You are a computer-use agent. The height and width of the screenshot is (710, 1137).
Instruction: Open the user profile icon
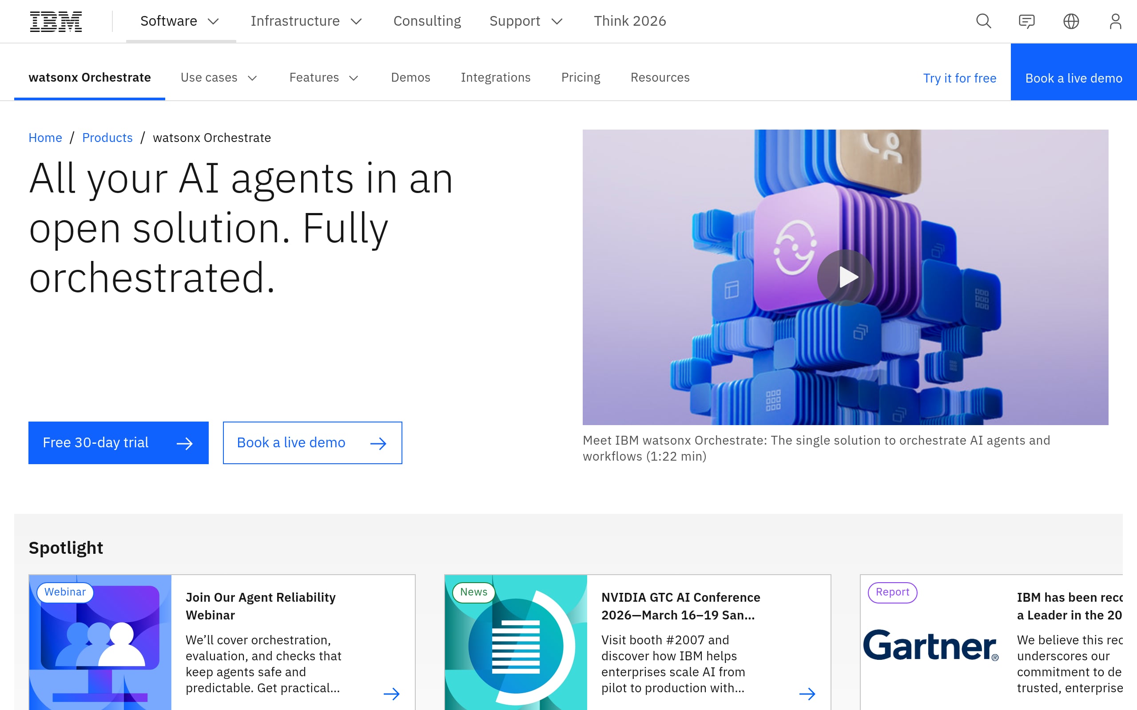point(1116,21)
